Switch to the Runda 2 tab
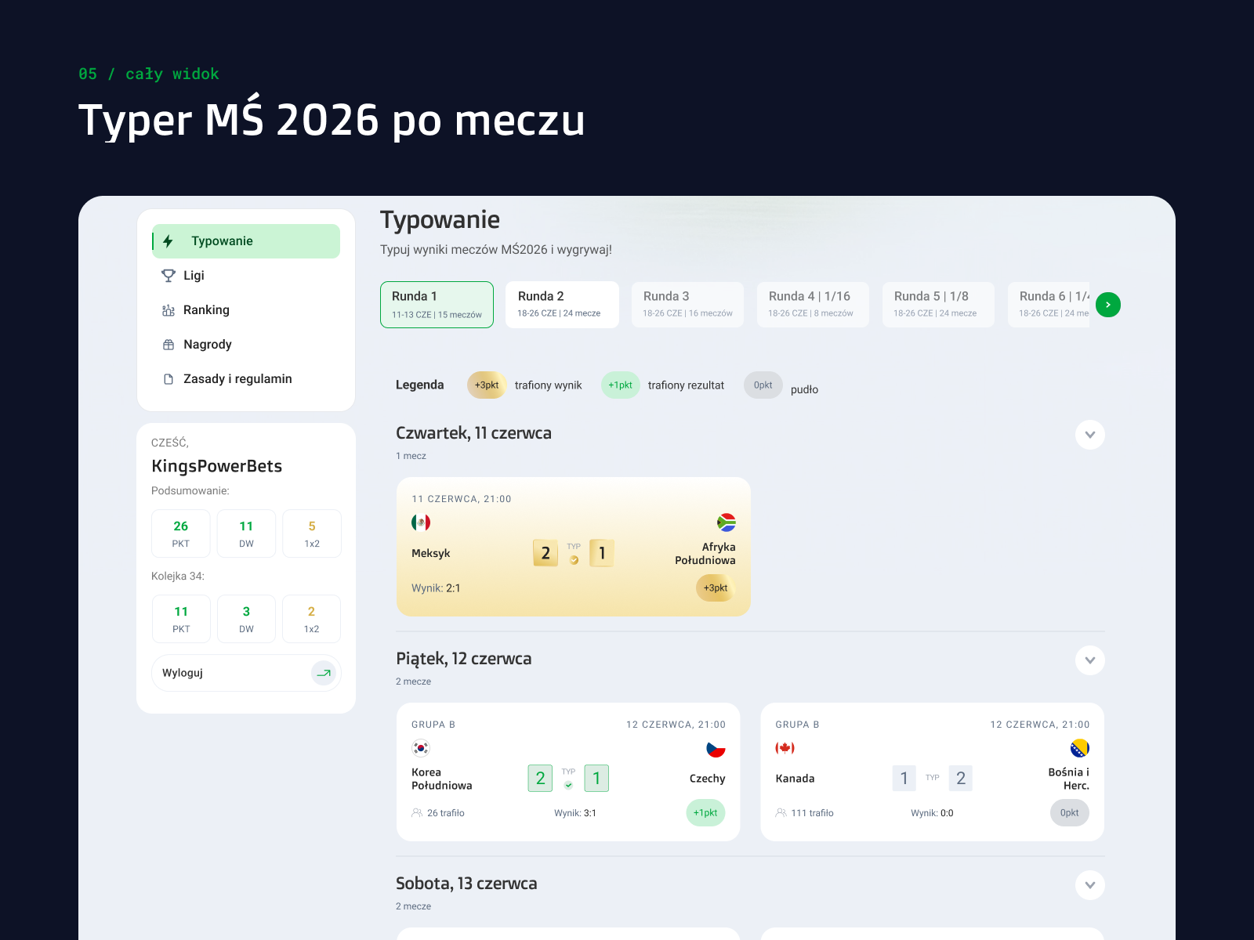This screenshot has width=1254, height=940. point(562,305)
